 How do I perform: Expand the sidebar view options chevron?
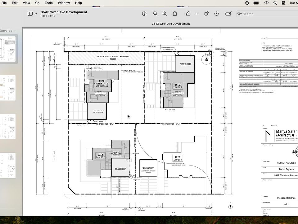click(x=36, y=14)
